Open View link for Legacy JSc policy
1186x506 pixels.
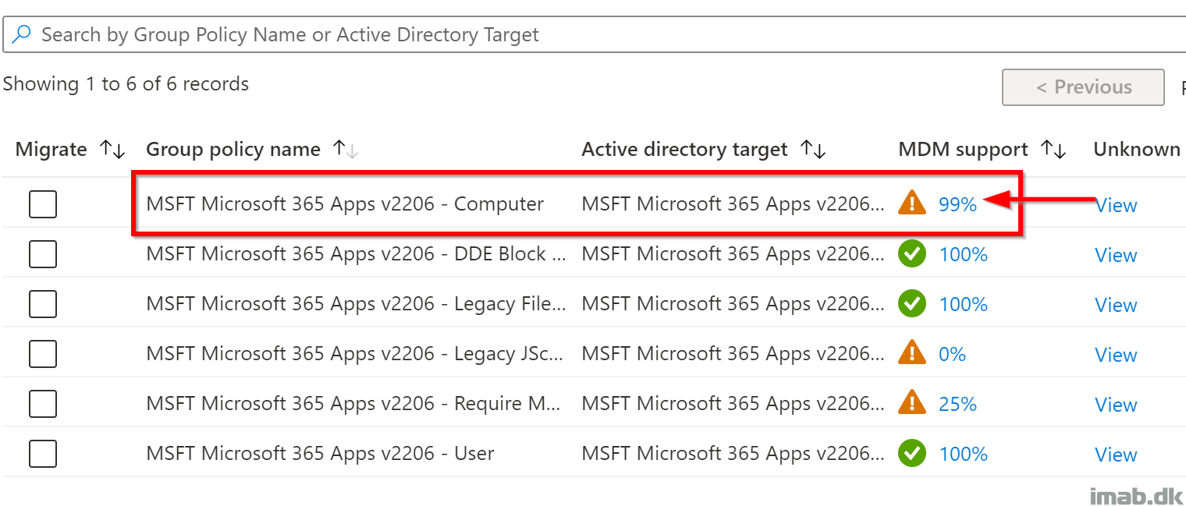point(1116,355)
